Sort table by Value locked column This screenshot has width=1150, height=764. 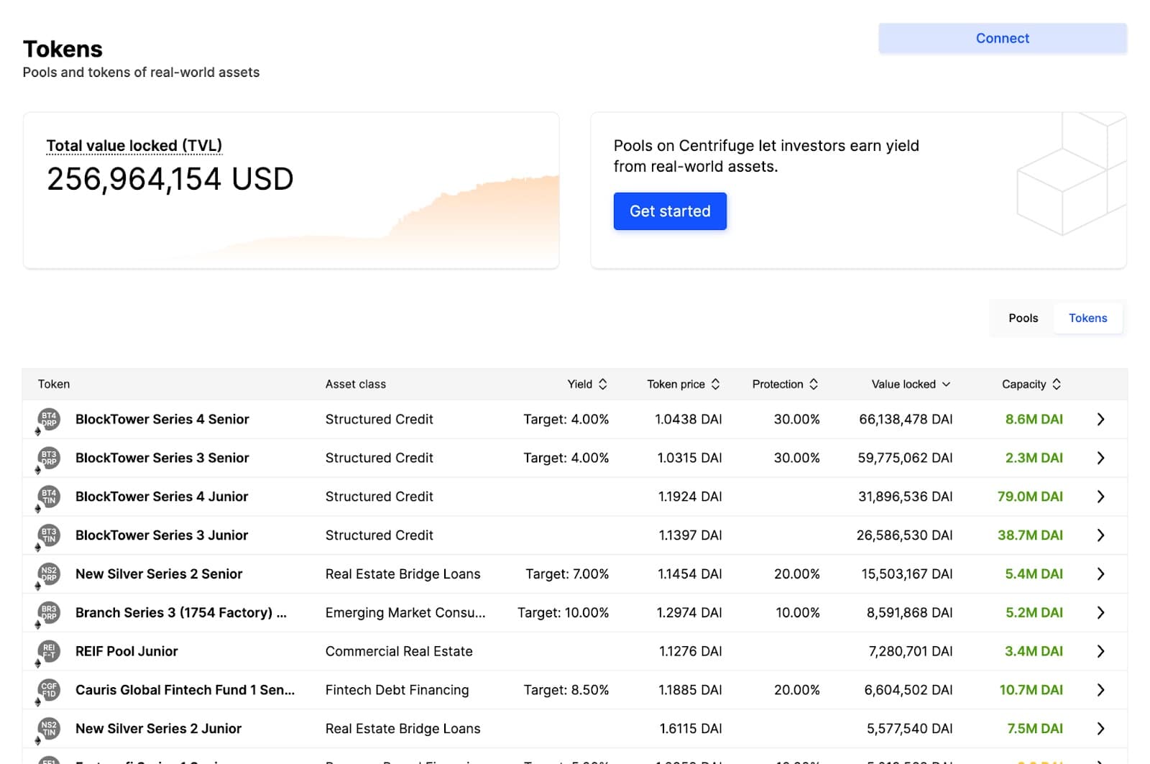(x=911, y=384)
